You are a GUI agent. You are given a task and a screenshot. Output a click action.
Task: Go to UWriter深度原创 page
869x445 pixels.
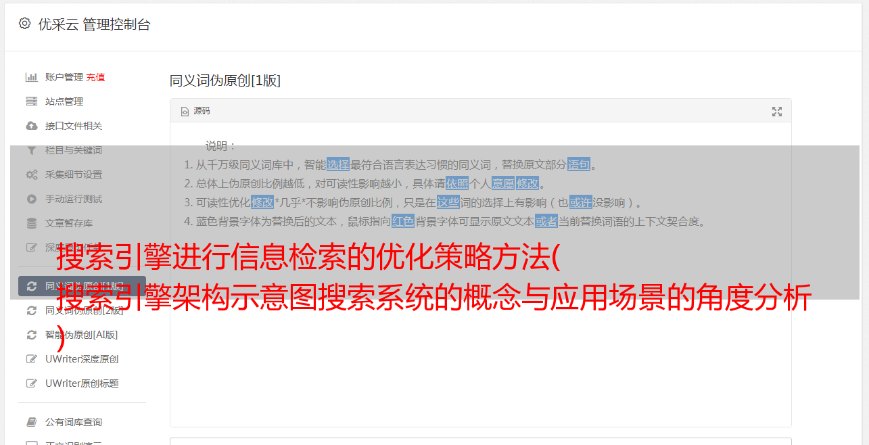click(x=82, y=359)
